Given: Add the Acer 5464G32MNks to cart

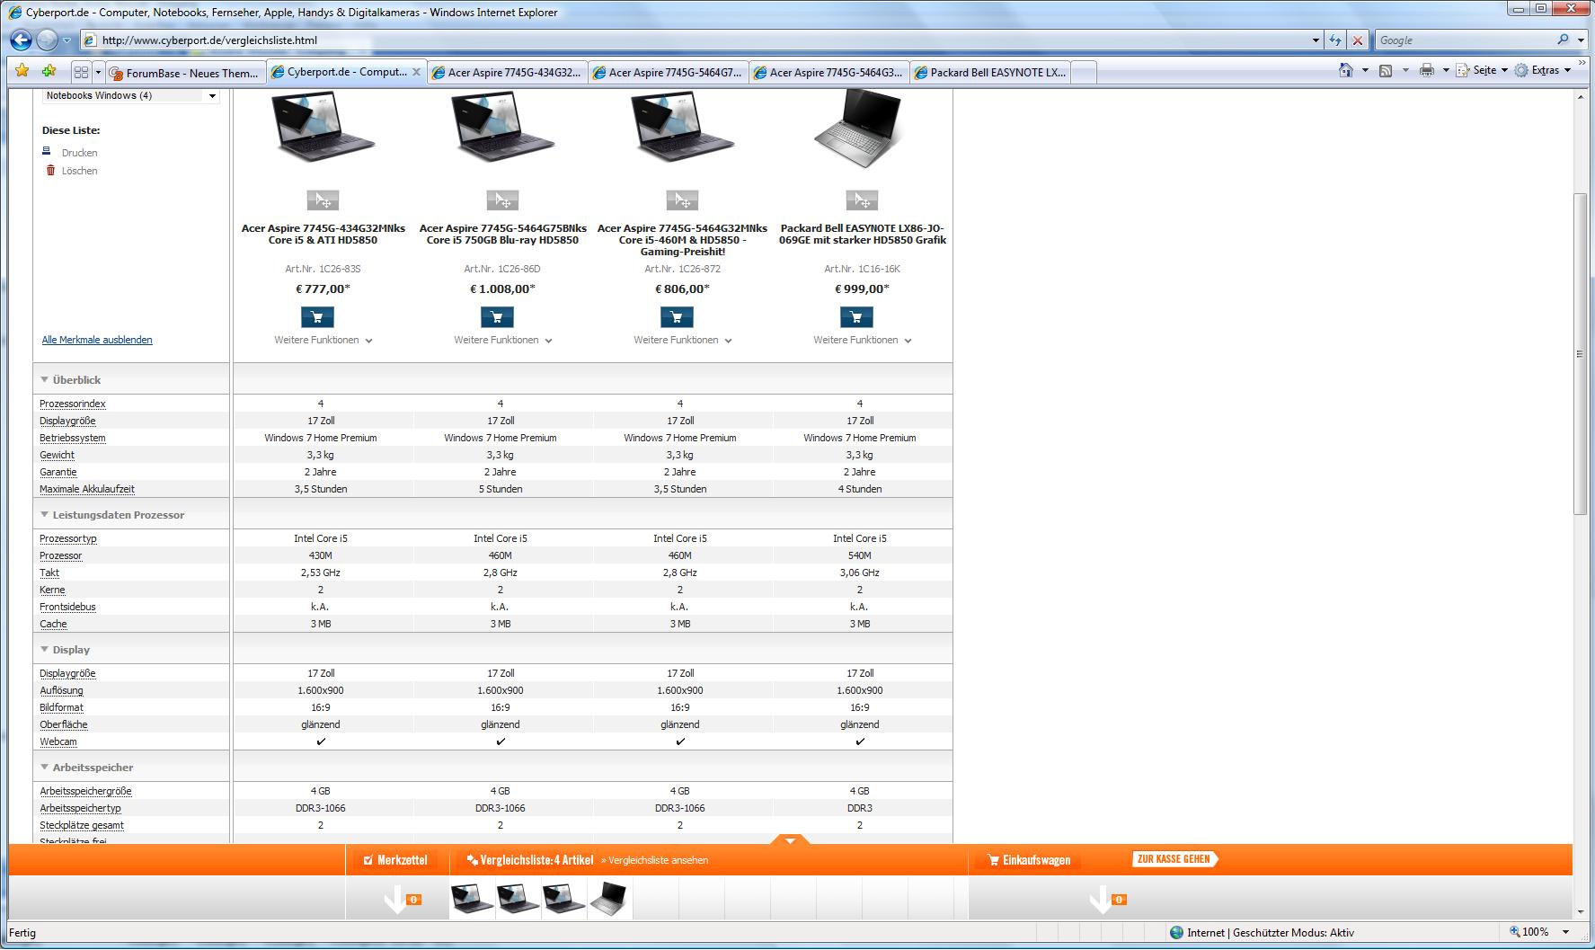Looking at the screenshot, I should click(x=677, y=316).
